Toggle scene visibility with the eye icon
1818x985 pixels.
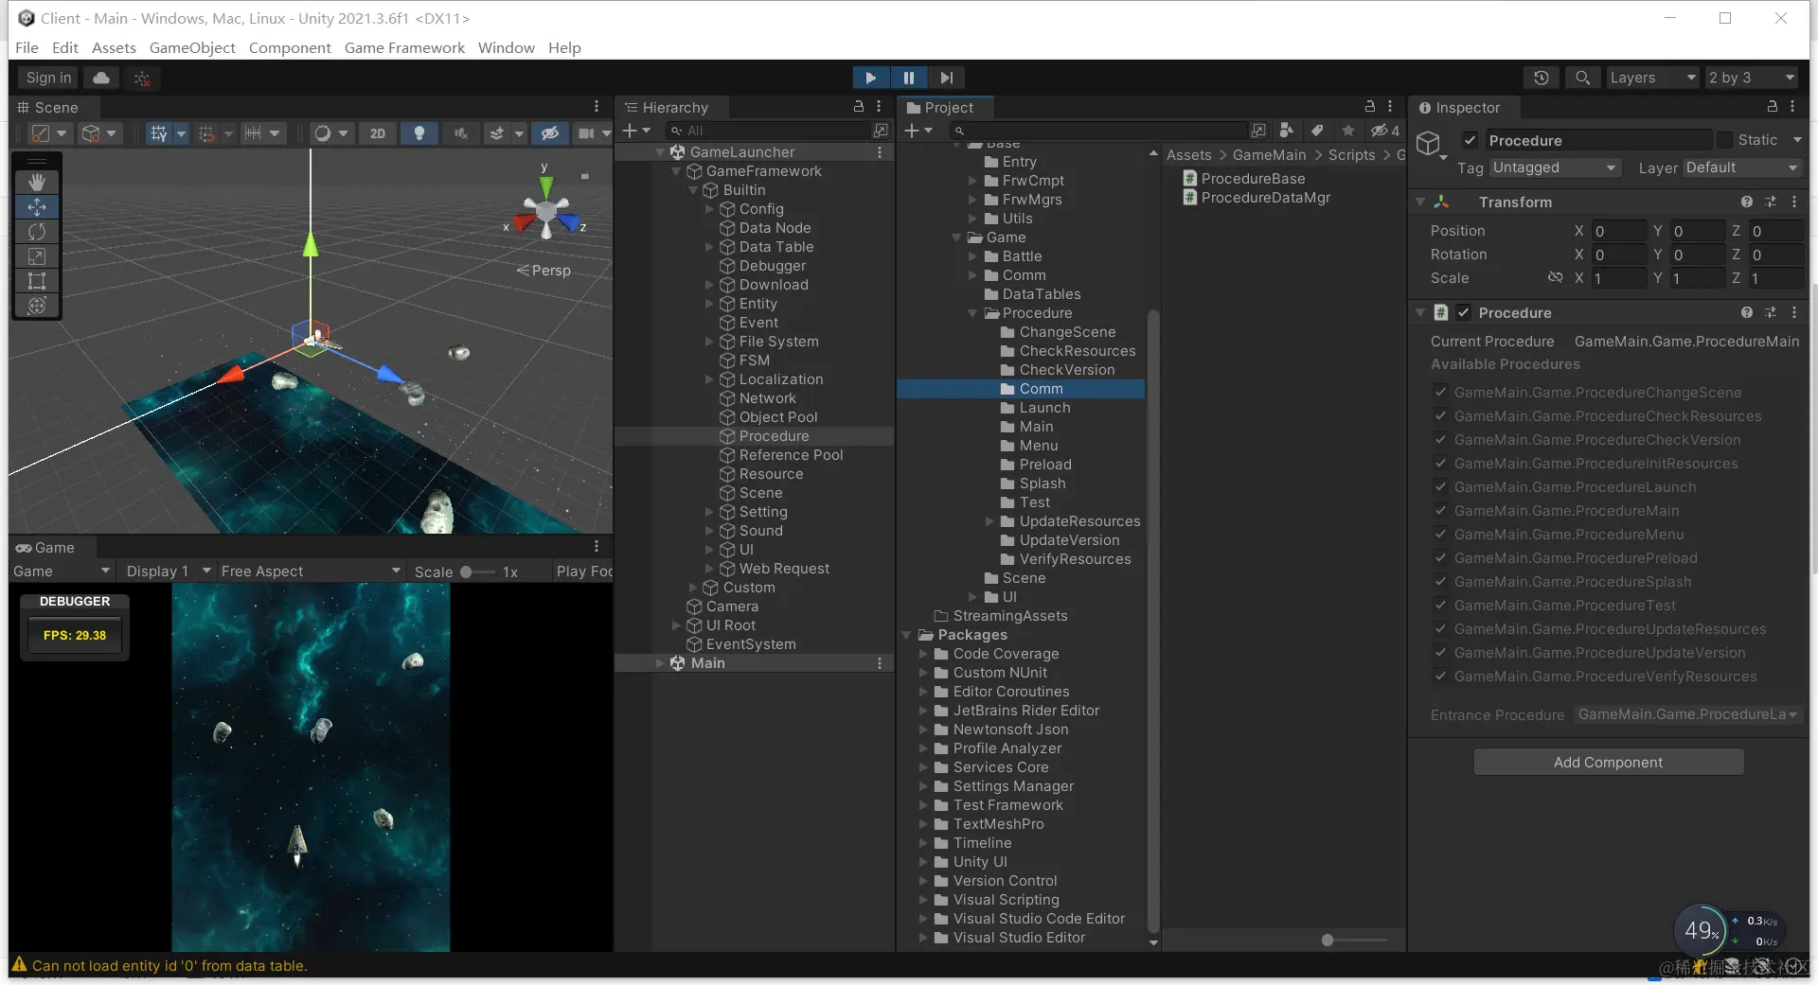[x=549, y=133]
